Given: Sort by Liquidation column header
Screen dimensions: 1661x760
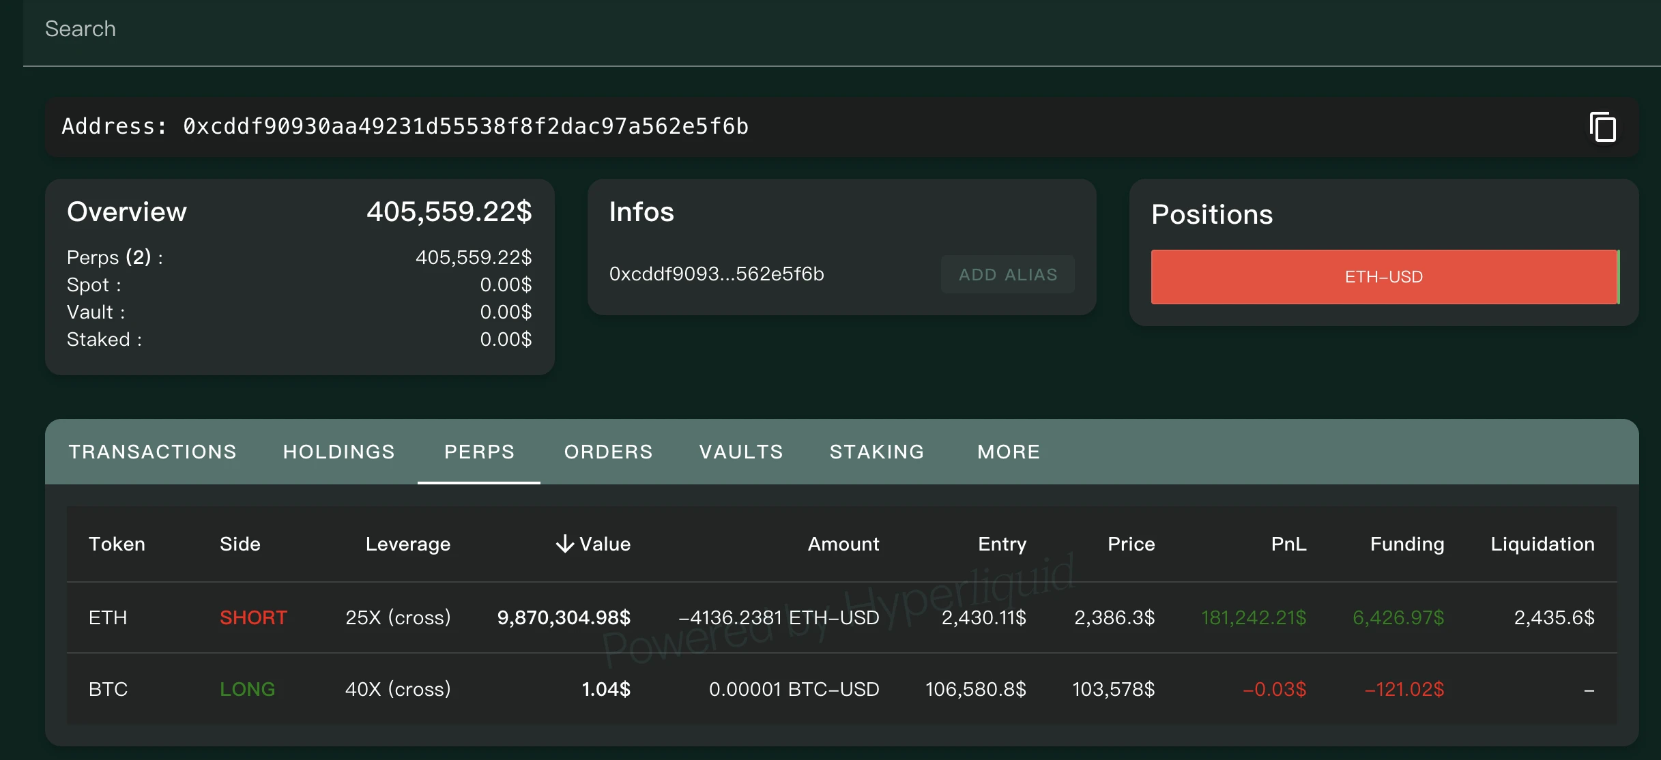Looking at the screenshot, I should click(1542, 544).
